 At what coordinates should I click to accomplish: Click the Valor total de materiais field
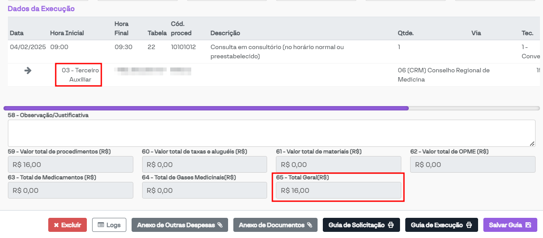[x=339, y=164]
